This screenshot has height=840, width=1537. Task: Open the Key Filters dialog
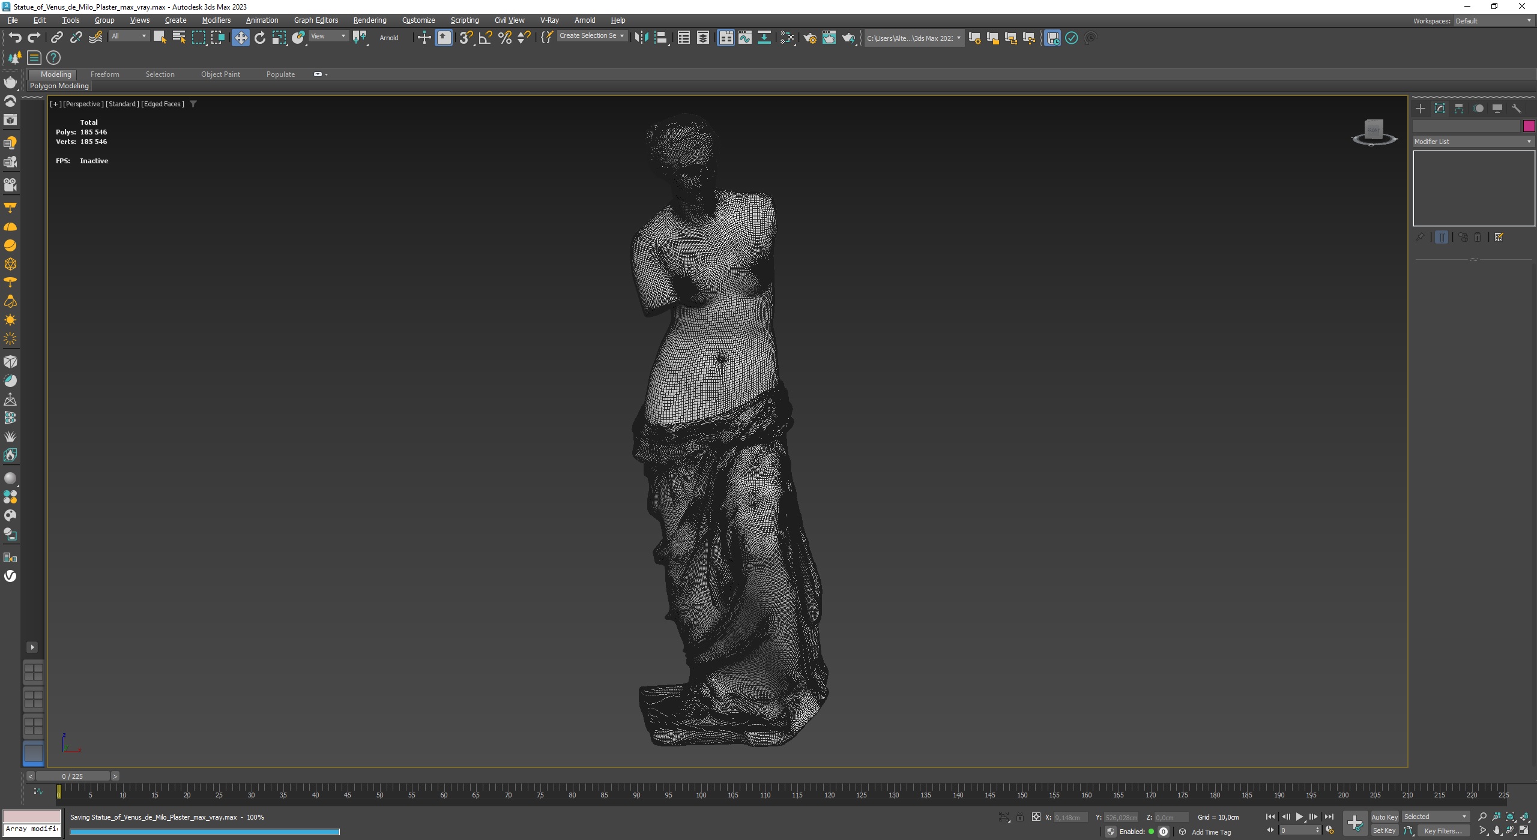[x=1443, y=830]
